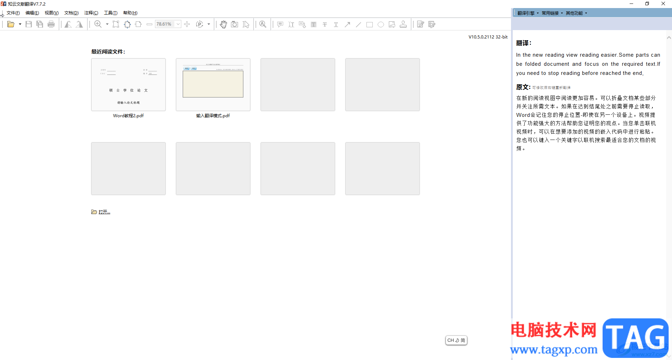
Task: Click the V10.5.0.2112 32-bit version text
Action: 488,37
